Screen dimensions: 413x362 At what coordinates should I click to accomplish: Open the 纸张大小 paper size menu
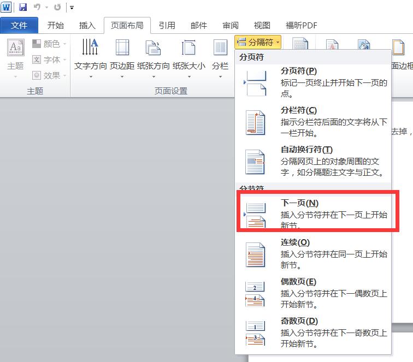189,58
